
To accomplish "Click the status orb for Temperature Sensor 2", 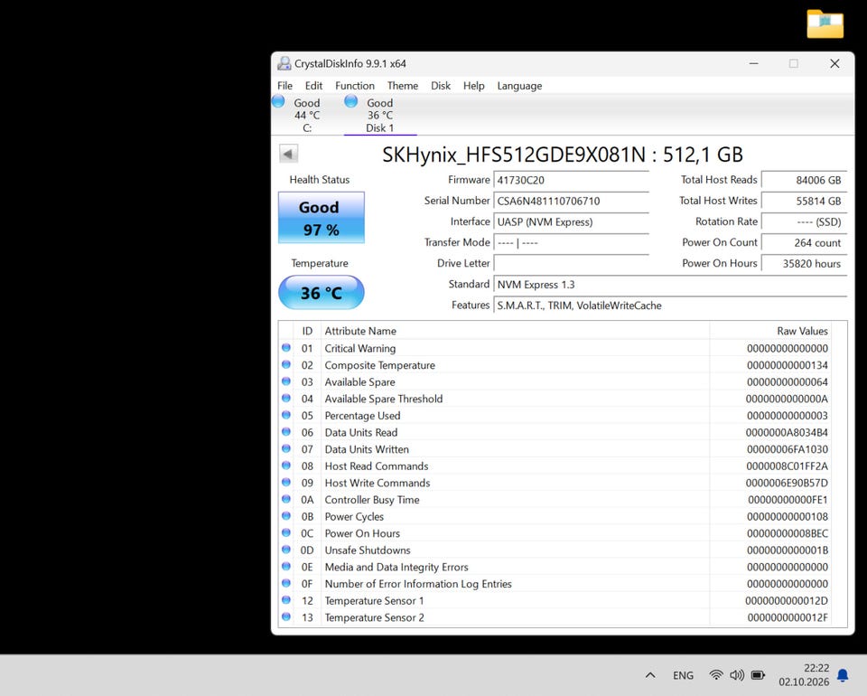I will pos(286,616).
